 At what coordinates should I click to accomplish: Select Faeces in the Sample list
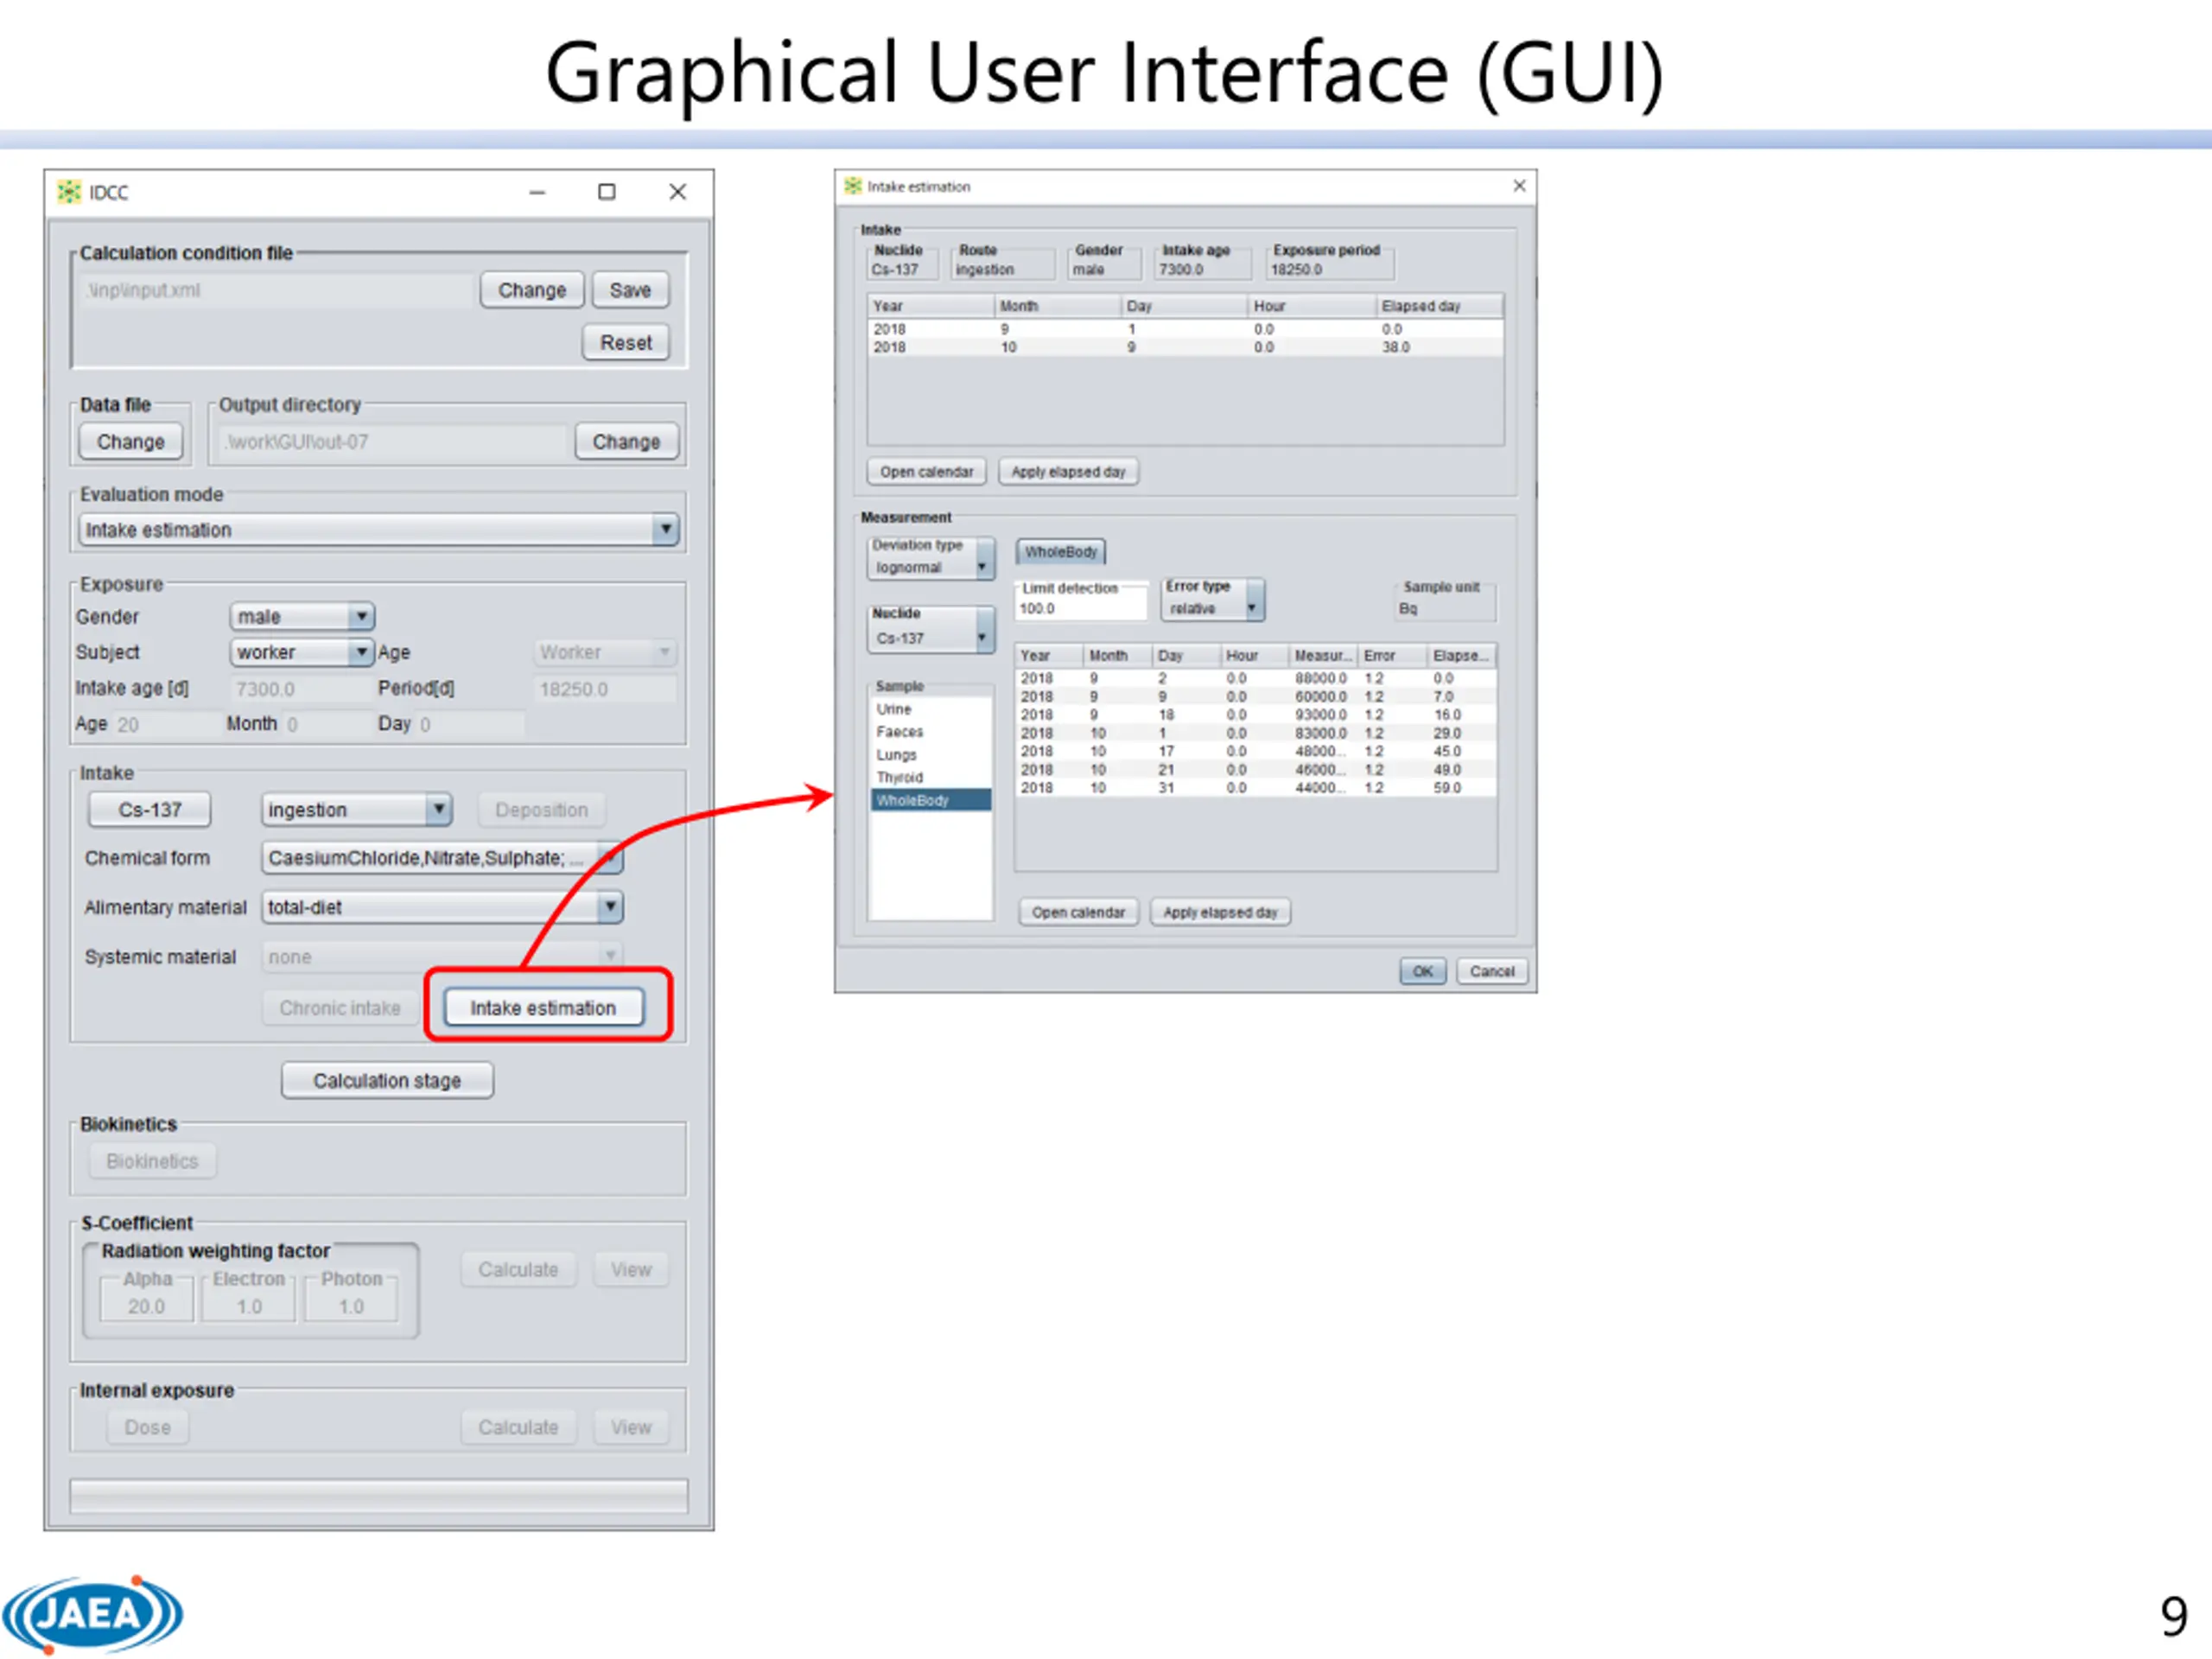pos(930,732)
